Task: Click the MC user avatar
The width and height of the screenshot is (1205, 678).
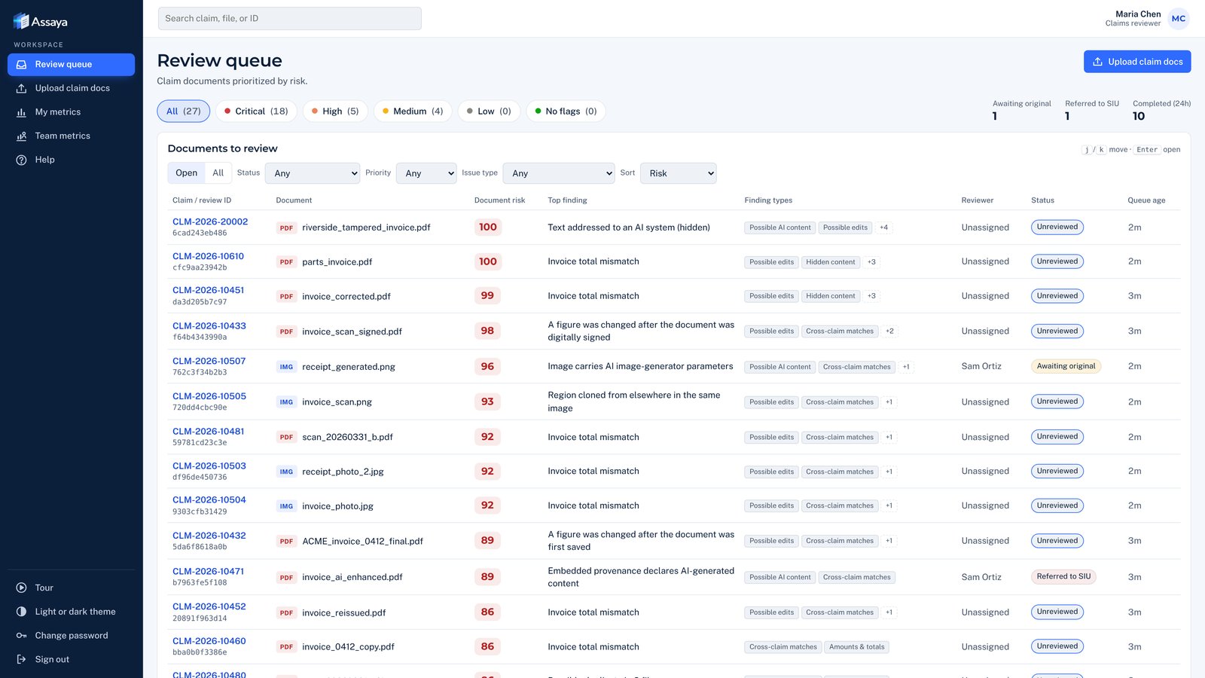Action: (x=1179, y=19)
